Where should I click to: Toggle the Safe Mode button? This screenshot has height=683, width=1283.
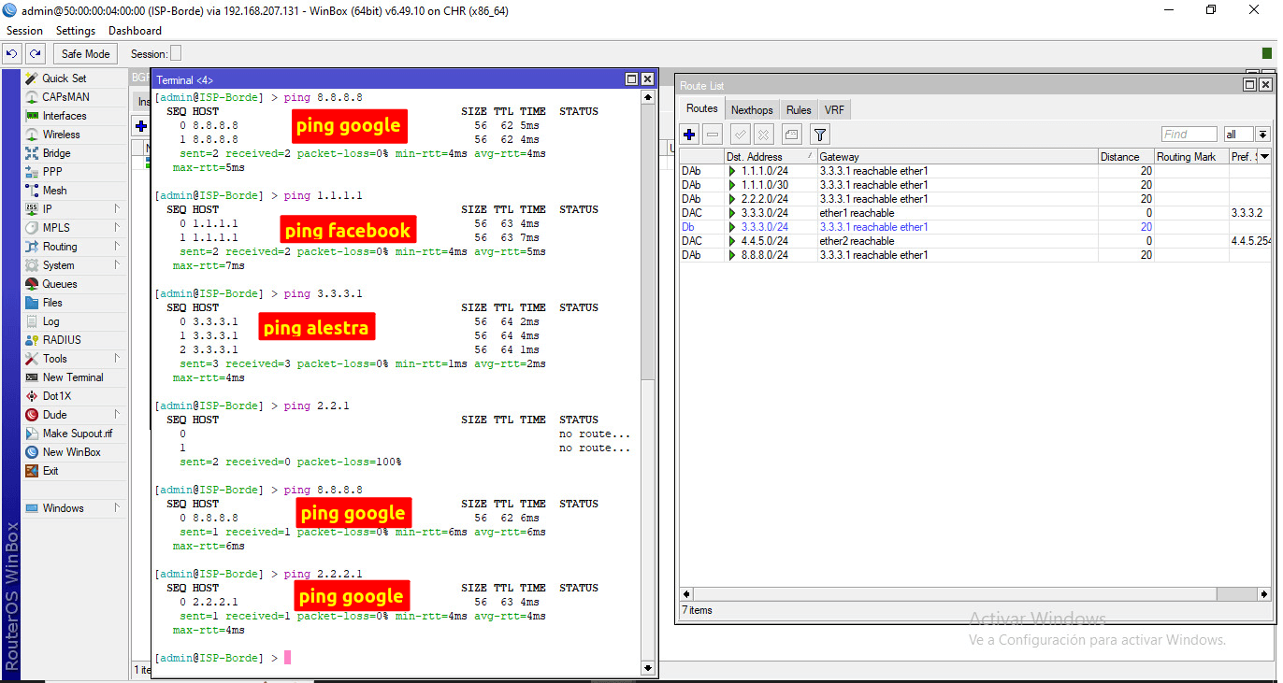[86, 54]
